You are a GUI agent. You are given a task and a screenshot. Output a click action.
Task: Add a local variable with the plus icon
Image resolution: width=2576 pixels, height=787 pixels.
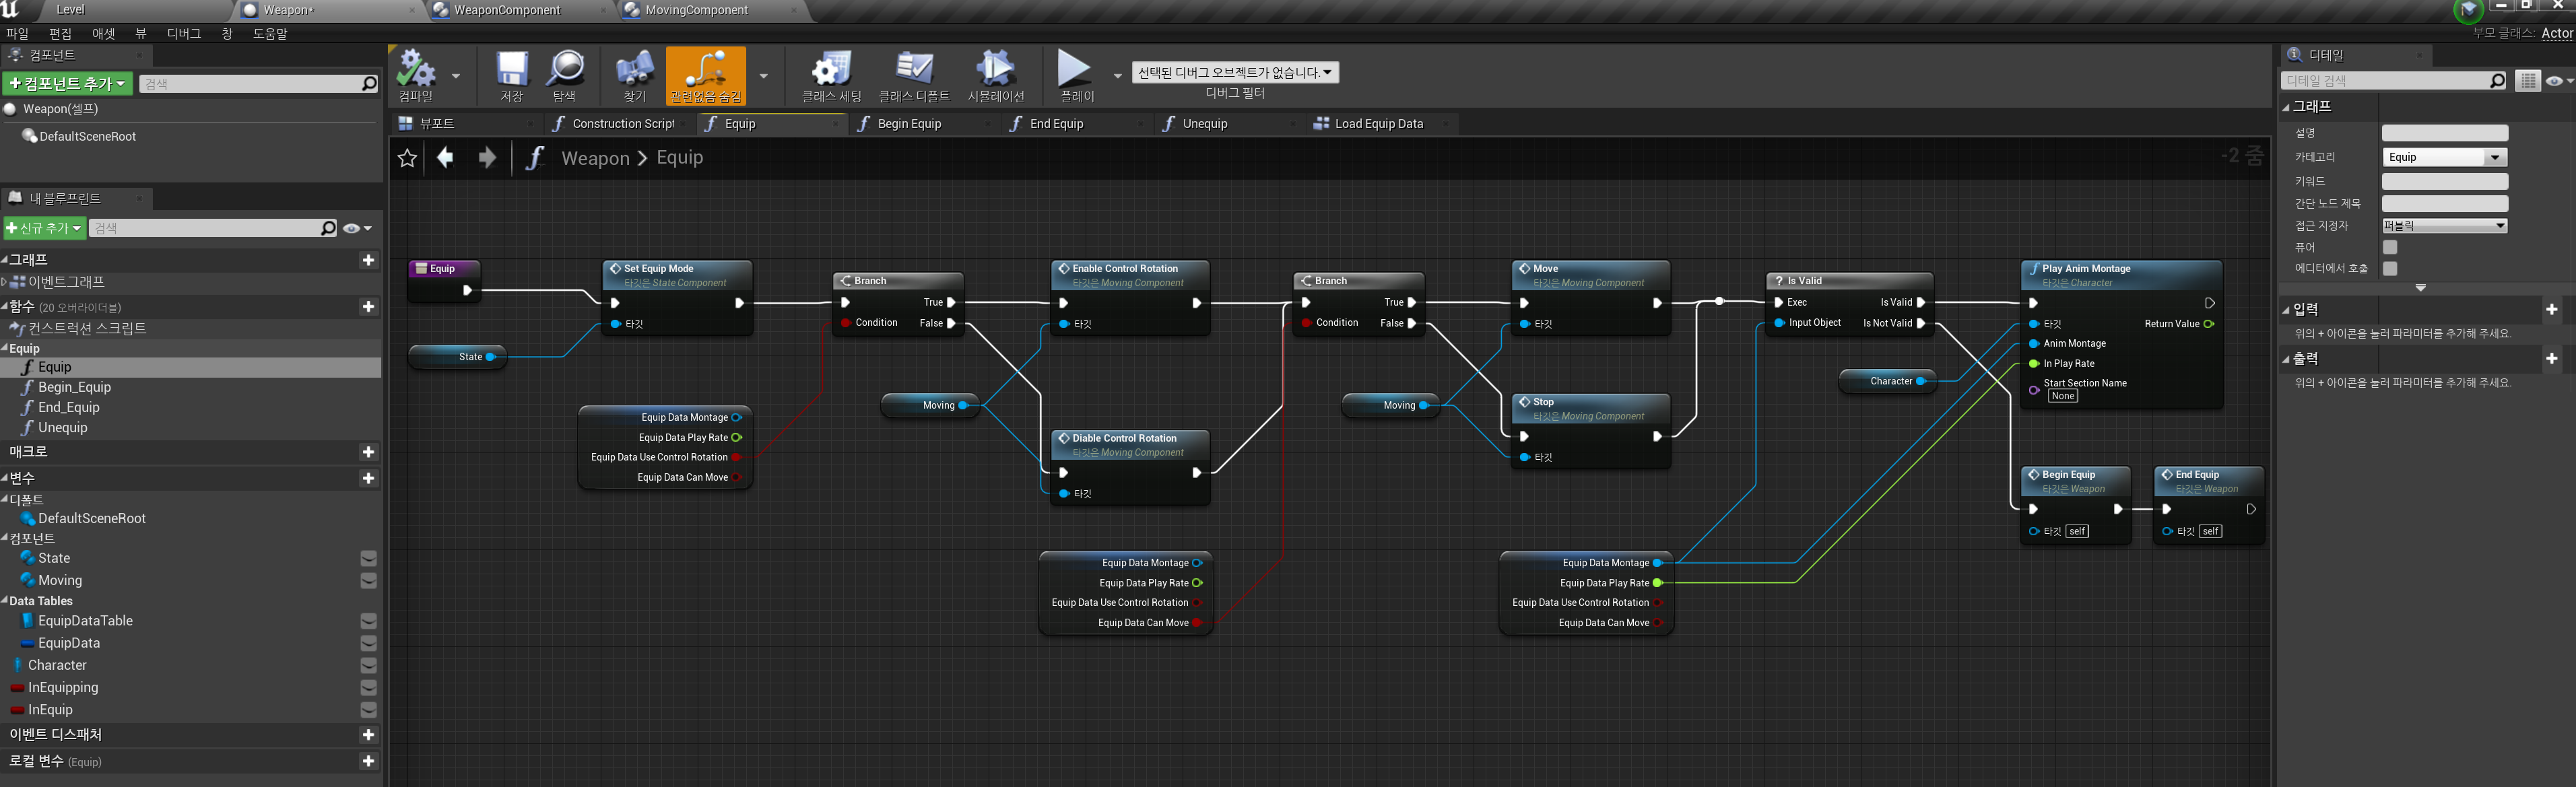[368, 761]
